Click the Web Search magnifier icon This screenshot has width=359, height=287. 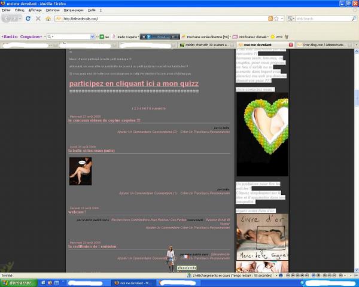click(354, 19)
